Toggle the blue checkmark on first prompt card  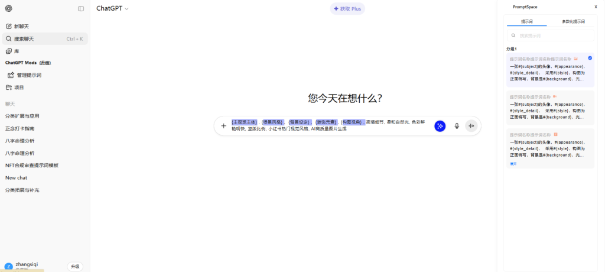590,58
